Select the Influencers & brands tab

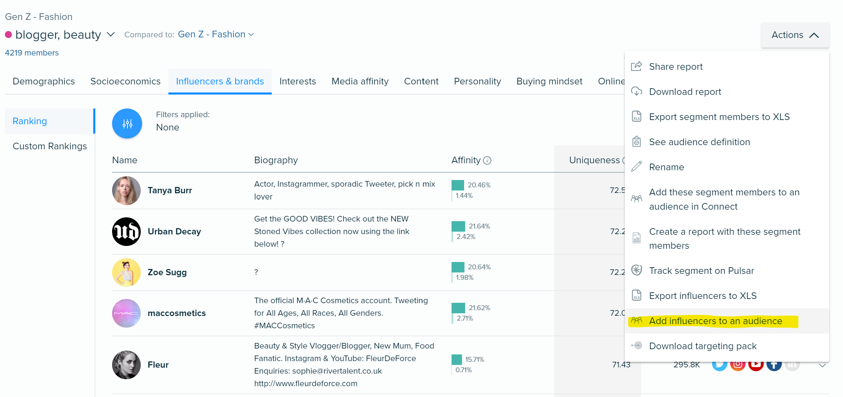[220, 81]
